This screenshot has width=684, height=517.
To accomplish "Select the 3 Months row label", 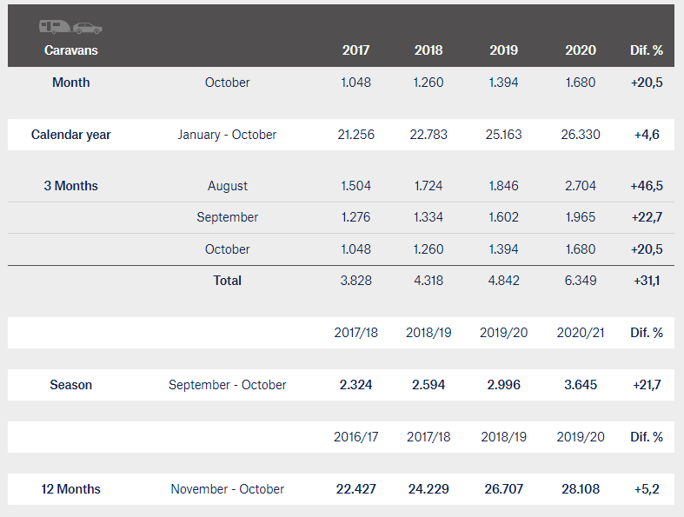I will tap(70, 186).
